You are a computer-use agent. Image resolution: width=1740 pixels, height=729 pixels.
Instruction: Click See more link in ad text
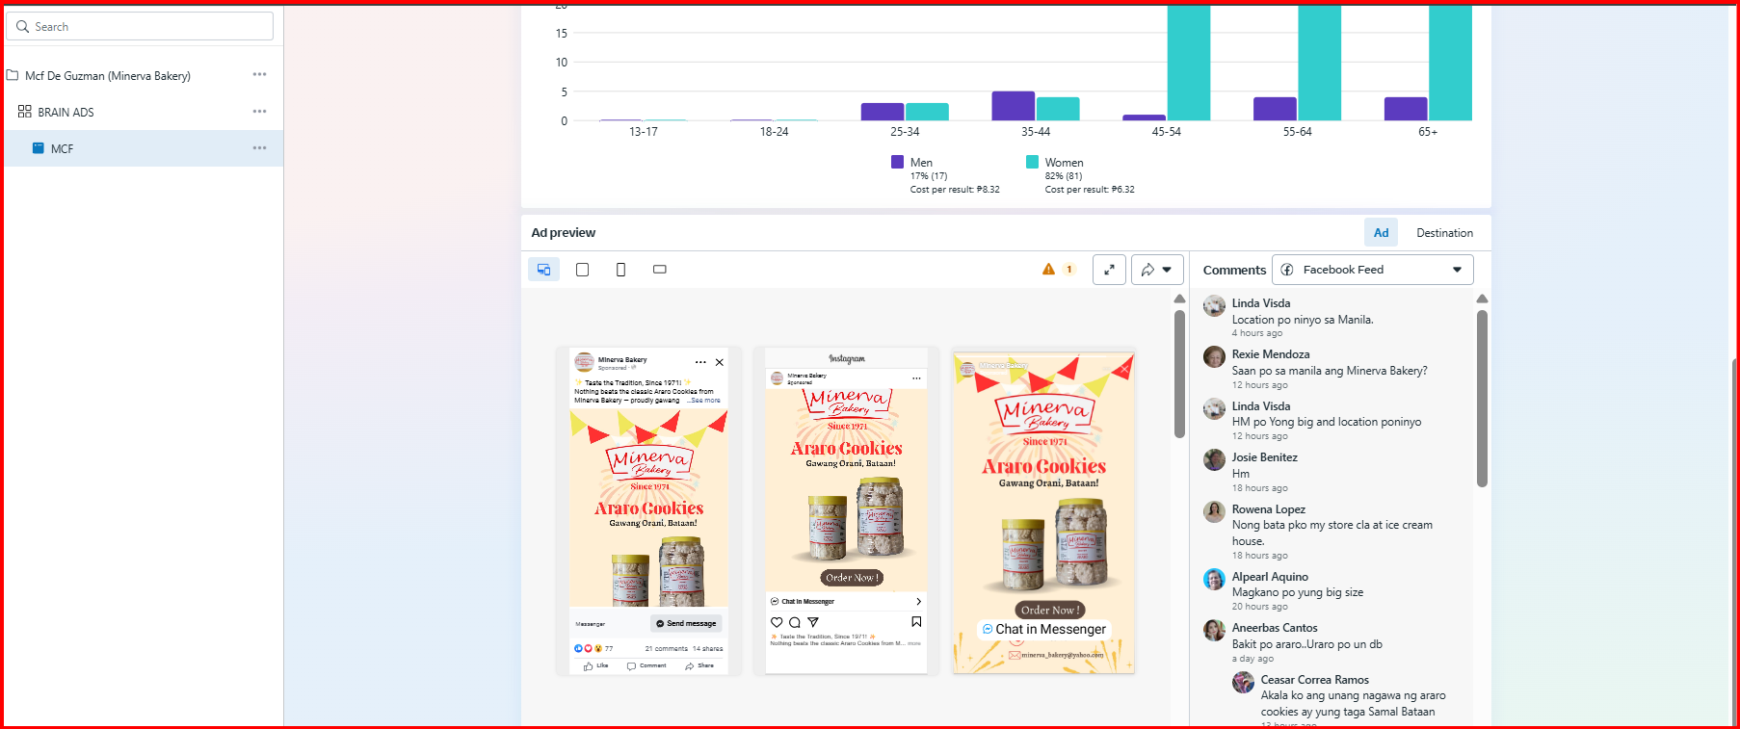706,401
